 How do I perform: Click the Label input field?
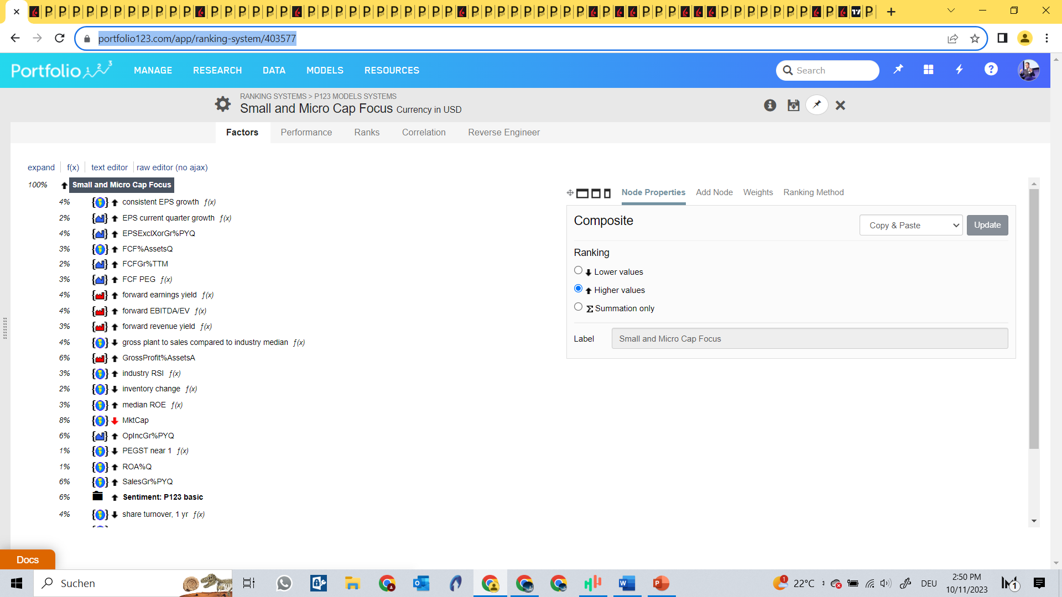click(809, 339)
